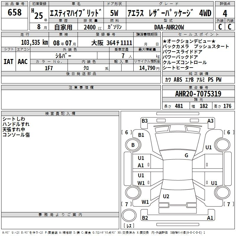This screenshot has width=236, height=236.
Task: Click the car name エスティマハイブリッド
Action: [76, 13]
